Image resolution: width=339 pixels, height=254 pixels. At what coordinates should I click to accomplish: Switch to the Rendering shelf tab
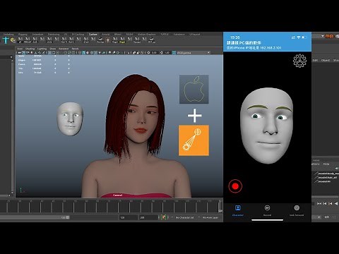coord(54,35)
